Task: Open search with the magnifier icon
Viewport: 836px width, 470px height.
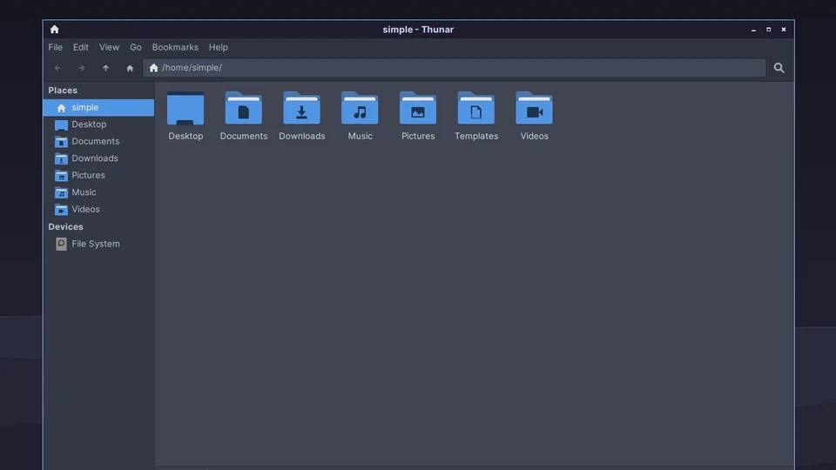Action: [779, 68]
